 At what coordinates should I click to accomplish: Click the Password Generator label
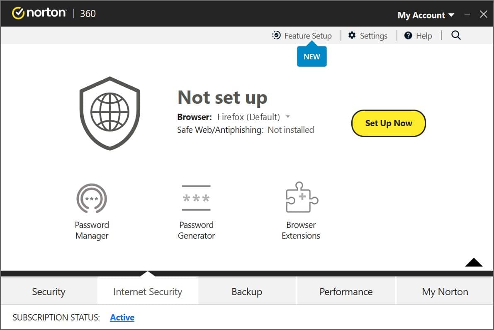(x=196, y=230)
